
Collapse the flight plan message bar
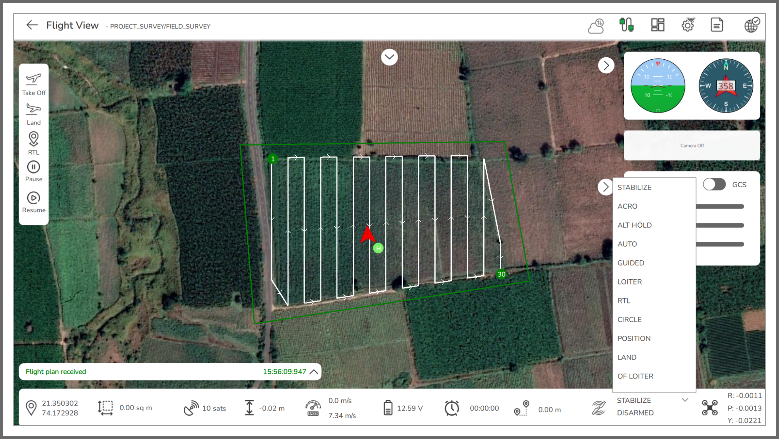[x=314, y=372]
